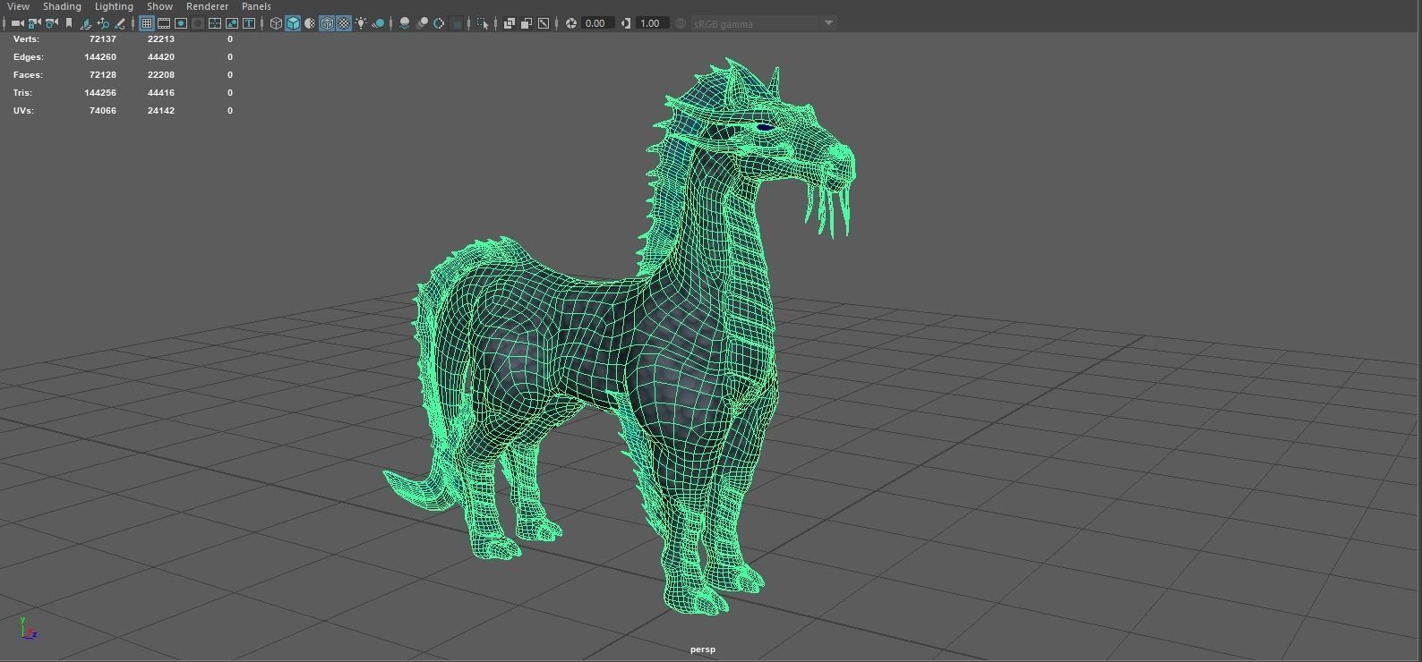Open Camera Attributes from panel toolbar

[52, 23]
